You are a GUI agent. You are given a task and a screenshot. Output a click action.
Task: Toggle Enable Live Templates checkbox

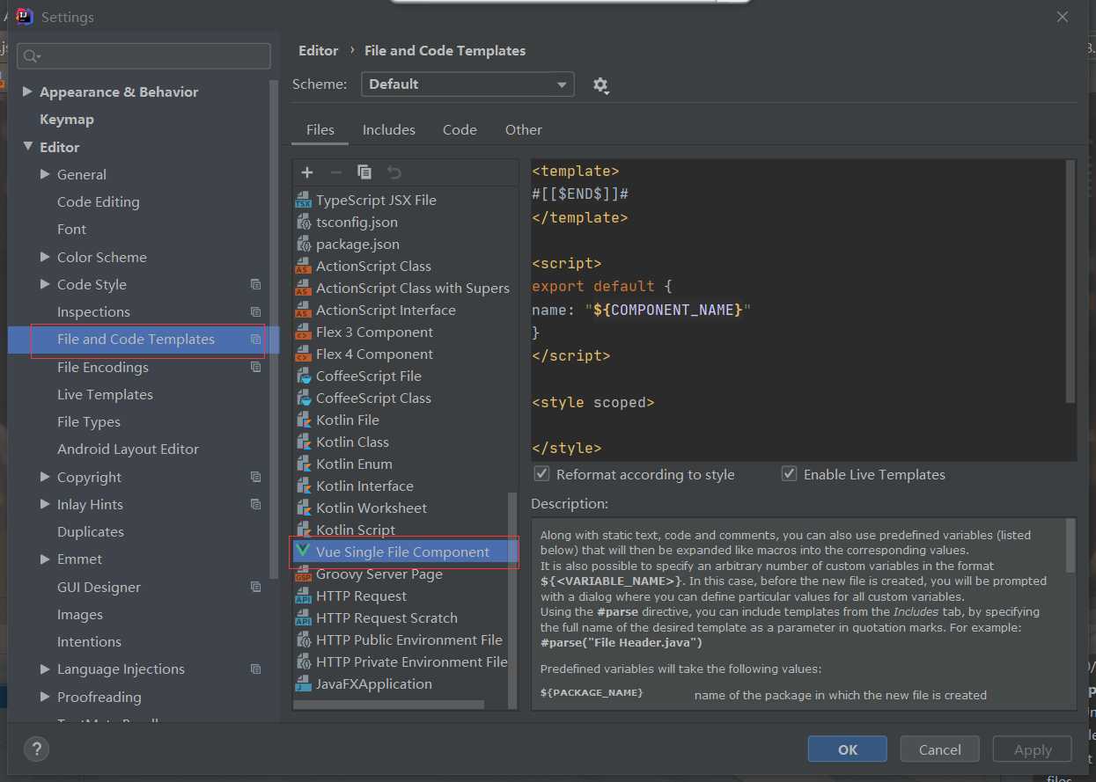coord(790,474)
